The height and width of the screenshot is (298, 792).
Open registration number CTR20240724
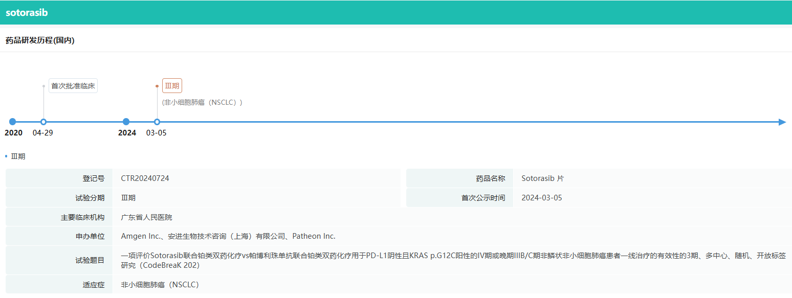coord(145,178)
